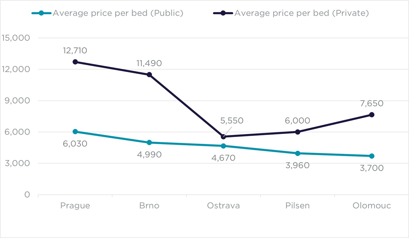
Task: Select the Prague axis label
Action: pos(75,206)
